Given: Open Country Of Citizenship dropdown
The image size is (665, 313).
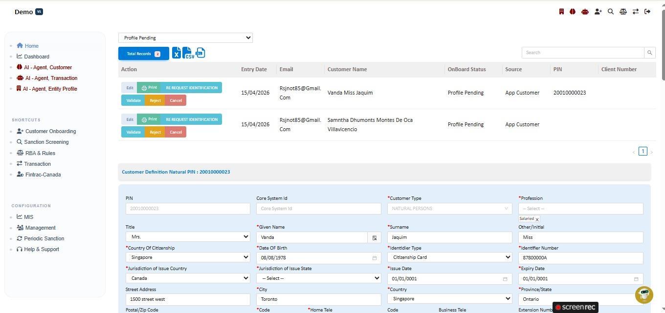Looking at the screenshot, I should pos(188,257).
